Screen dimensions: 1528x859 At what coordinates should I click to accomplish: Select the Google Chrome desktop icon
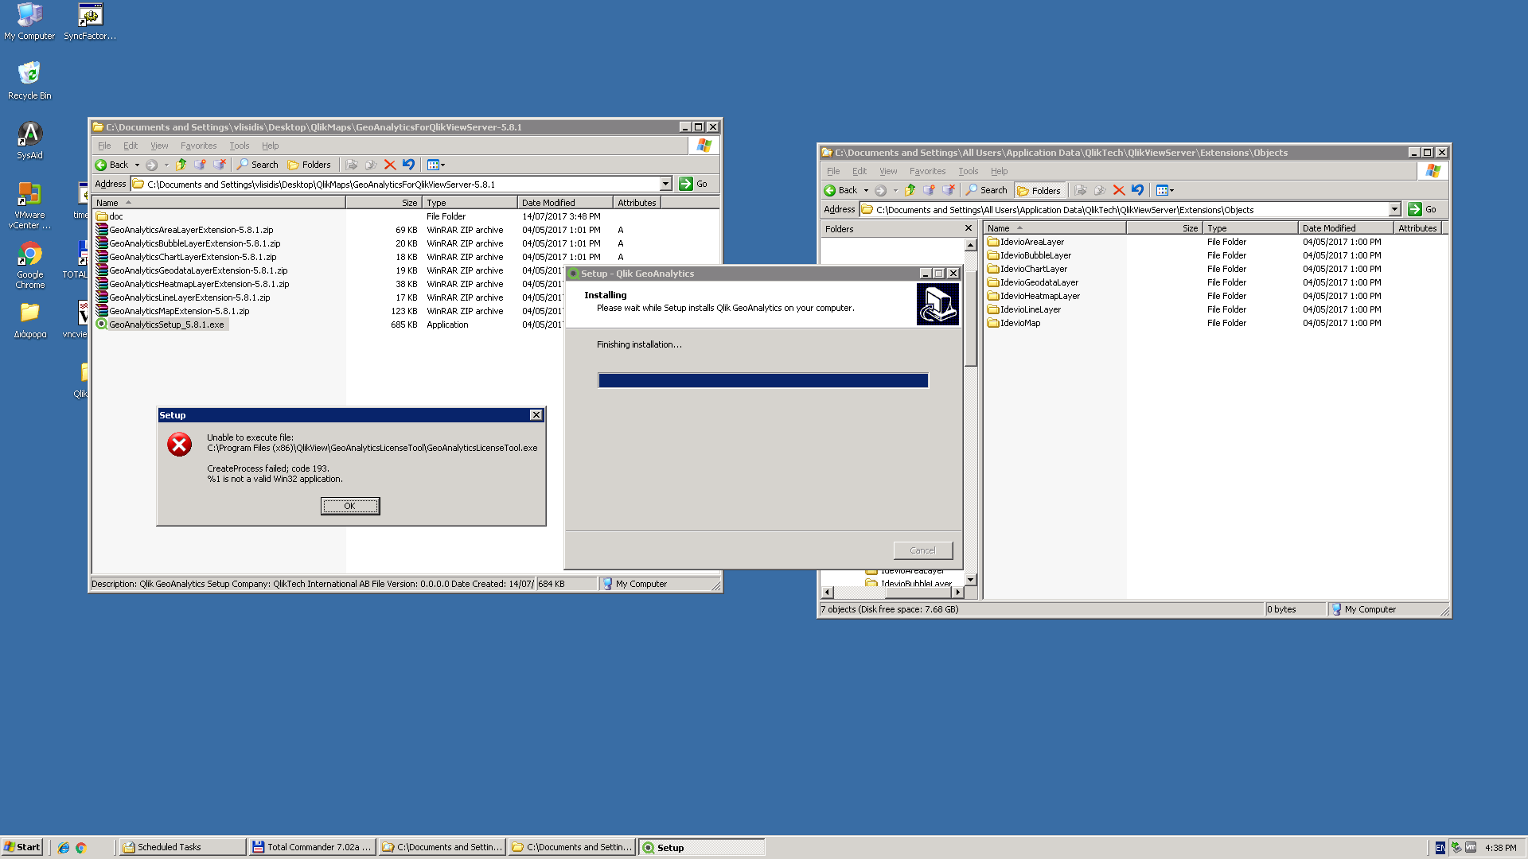pyautogui.click(x=29, y=266)
